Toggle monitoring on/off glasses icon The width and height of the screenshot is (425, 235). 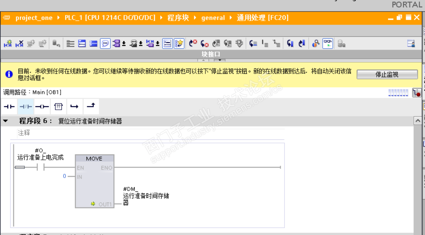click(328, 44)
